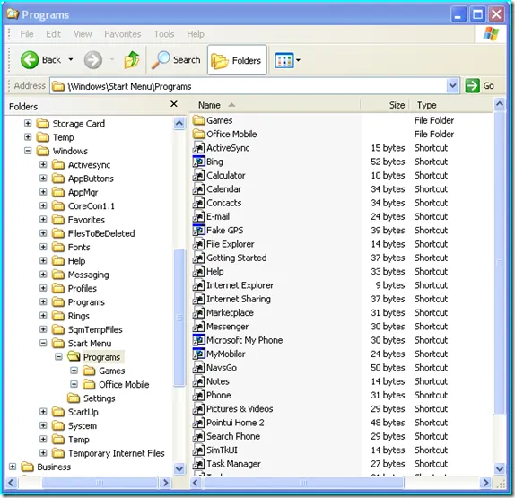Select the Office Mobile folder icon in list
This screenshot has height=498, width=515.
tap(198, 134)
